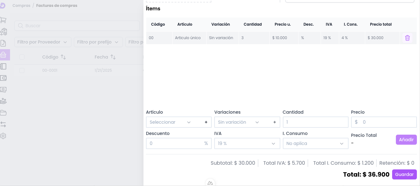This screenshot has height=186, width=420.
Task: Open the wallet sidebar section
Action: (x=3, y=78)
